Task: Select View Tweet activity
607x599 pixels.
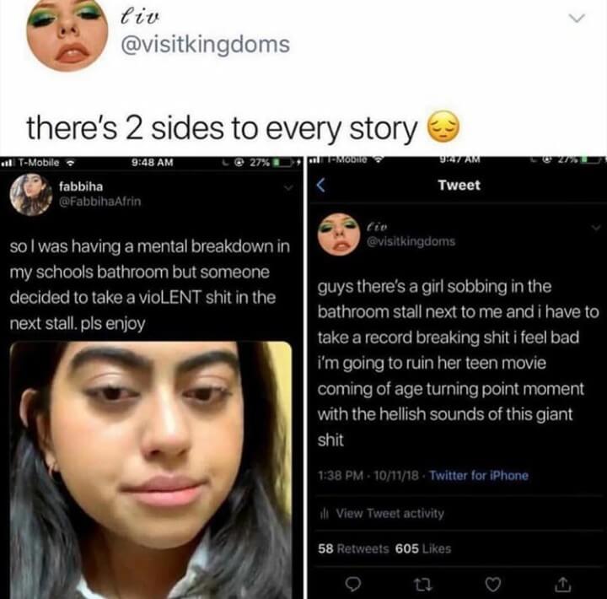Action: tap(389, 514)
